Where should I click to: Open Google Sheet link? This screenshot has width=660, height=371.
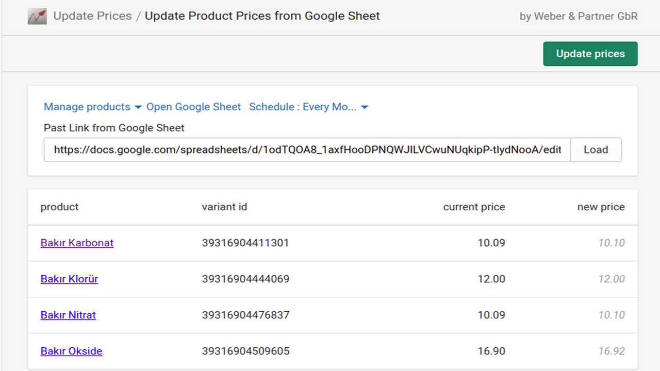193,107
